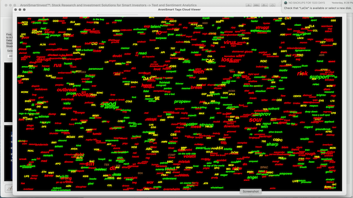Screen dimensions: 353x198
Task: Click the Time Machine icon in the notification
Action: click(x=286, y=3)
